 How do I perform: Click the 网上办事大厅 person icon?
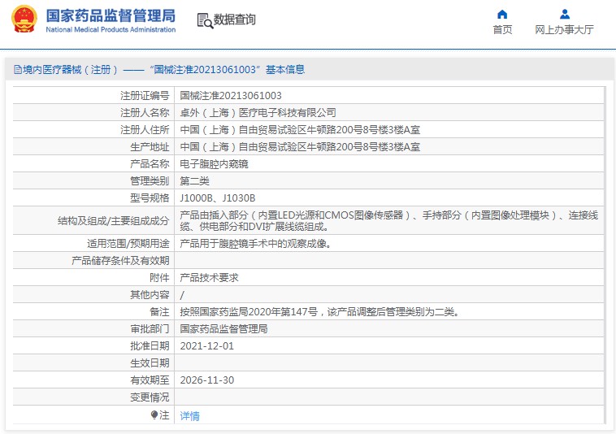coord(565,15)
